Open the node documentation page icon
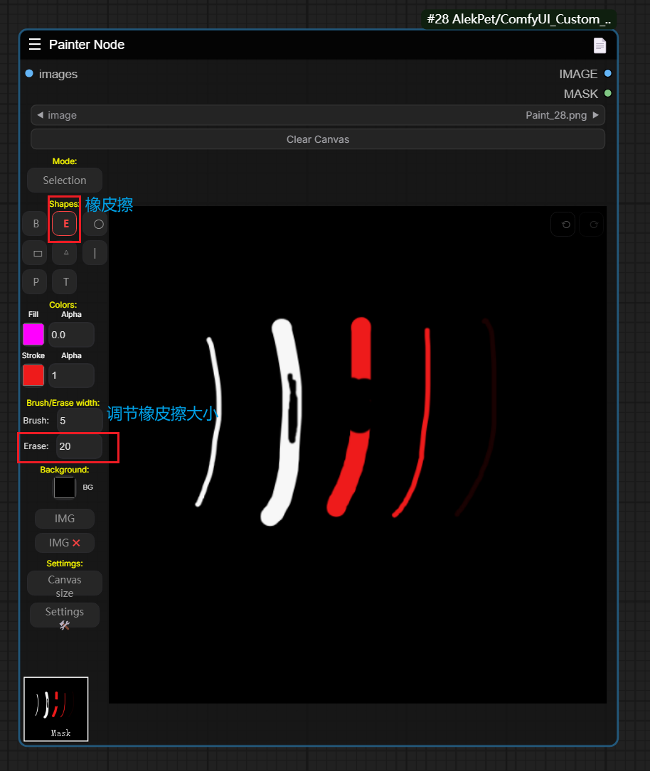 click(600, 45)
